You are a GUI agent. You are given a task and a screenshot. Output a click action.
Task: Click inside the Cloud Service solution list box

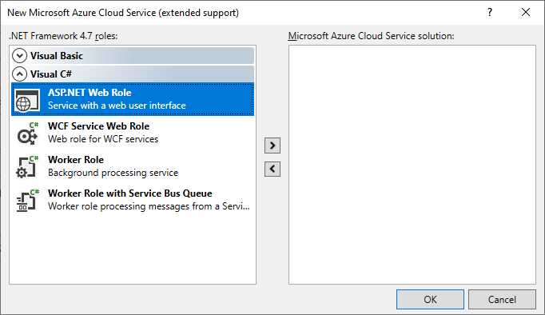click(412, 165)
